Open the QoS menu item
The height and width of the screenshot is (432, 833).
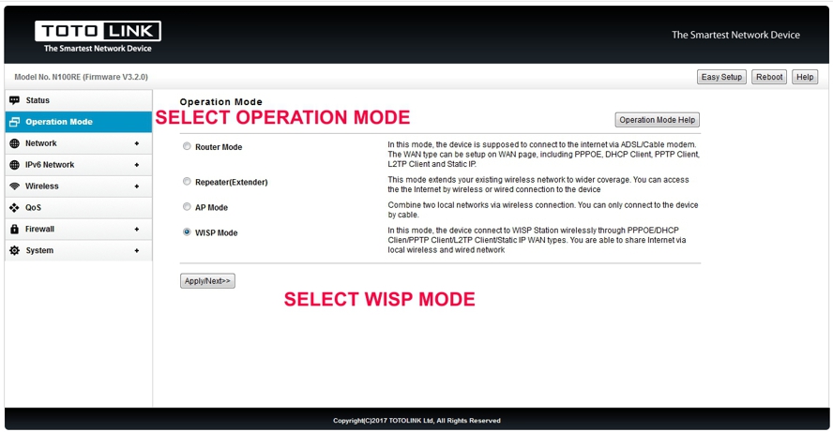tap(79, 208)
